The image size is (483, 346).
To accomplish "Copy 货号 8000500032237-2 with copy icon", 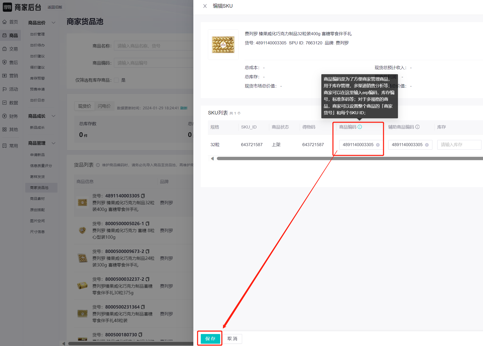I will 147,279.
